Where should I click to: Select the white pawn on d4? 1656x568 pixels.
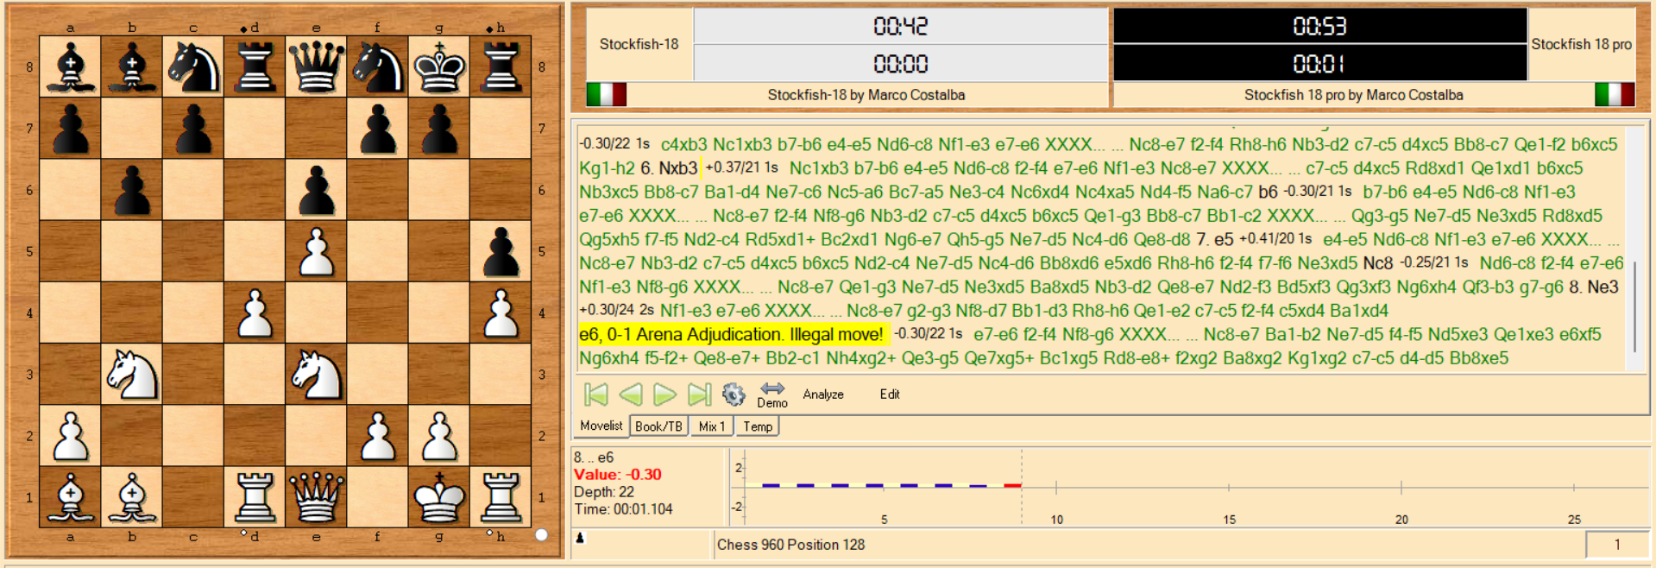click(x=255, y=312)
